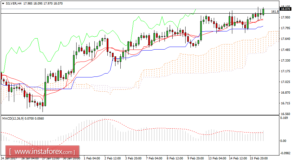Click time axis label 7 Feb 04:00
Viewport: 292px width, 162px height.
pos(154,158)
